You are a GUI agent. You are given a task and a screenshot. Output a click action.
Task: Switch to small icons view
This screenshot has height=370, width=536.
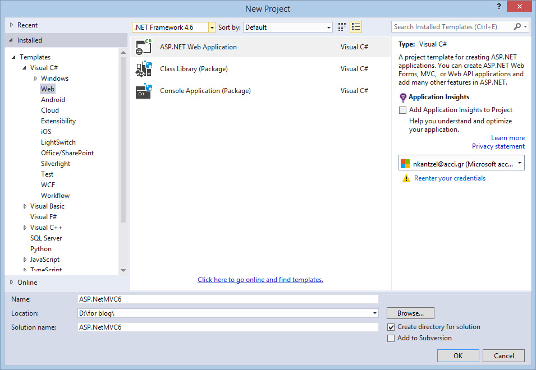point(342,27)
